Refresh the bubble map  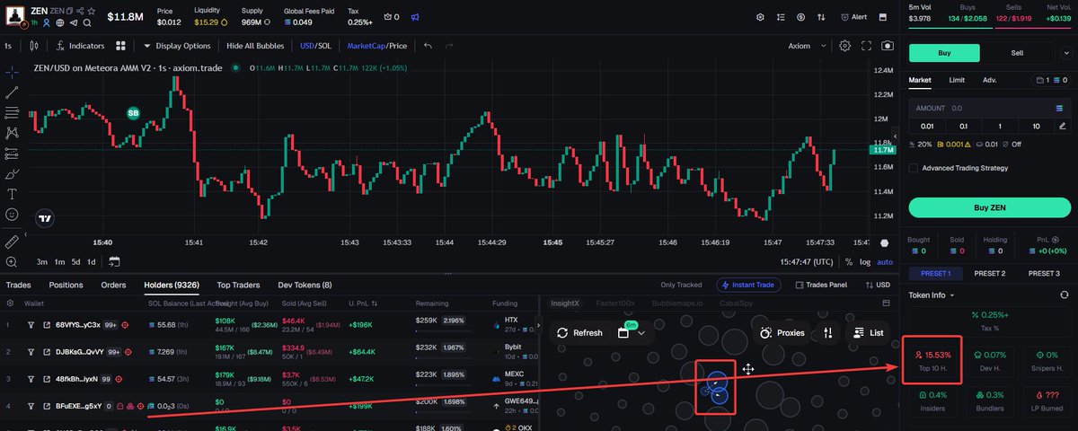pos(579,332)
